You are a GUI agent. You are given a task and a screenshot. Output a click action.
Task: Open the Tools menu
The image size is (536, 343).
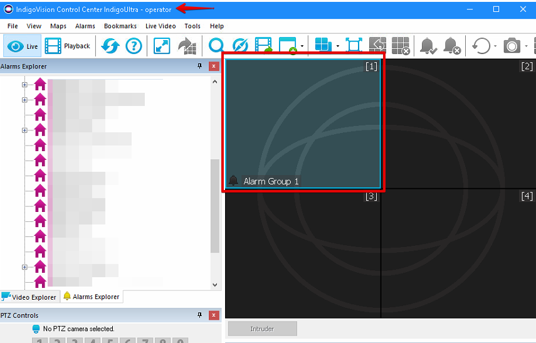coord(192,26)
